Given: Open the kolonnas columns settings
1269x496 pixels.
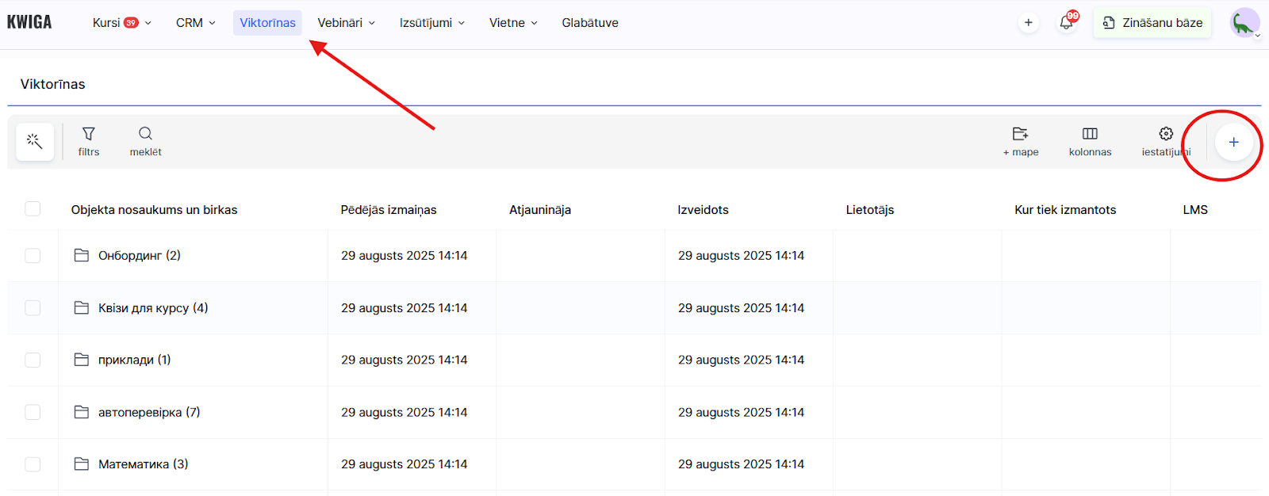Looking at the screenshot, I should coord(1090,141).
